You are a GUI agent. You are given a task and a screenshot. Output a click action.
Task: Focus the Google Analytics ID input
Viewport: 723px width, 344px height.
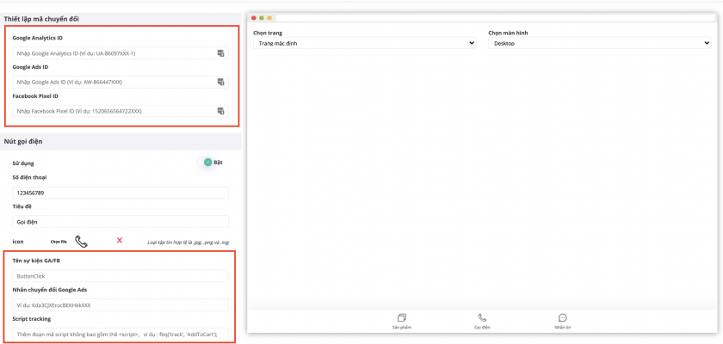(x=112, y=53)
